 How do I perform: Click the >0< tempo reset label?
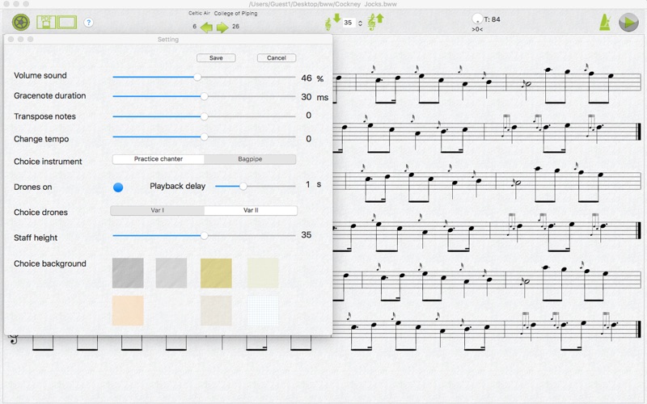coord(477,29)
